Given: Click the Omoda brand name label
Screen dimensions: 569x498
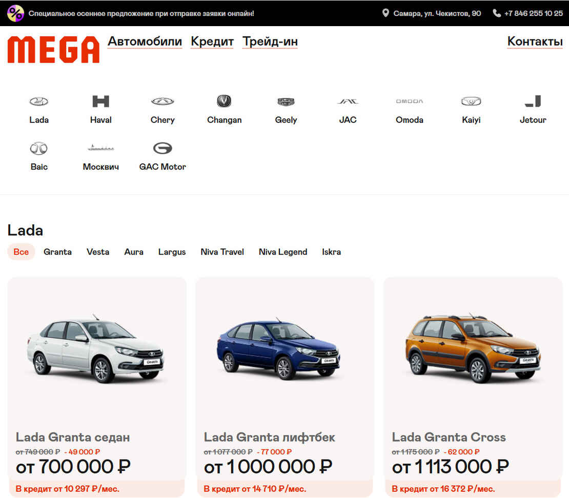Looking at the screenshot, I should (410, 120).
